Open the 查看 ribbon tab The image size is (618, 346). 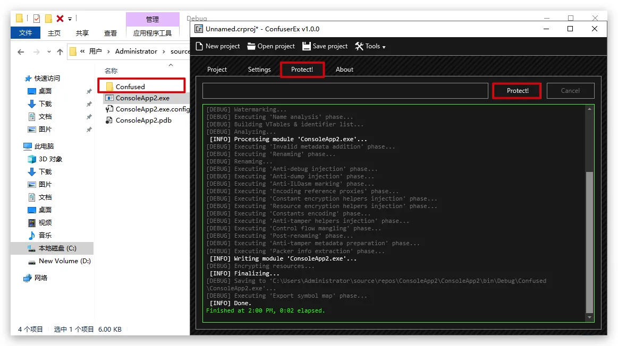111,33
